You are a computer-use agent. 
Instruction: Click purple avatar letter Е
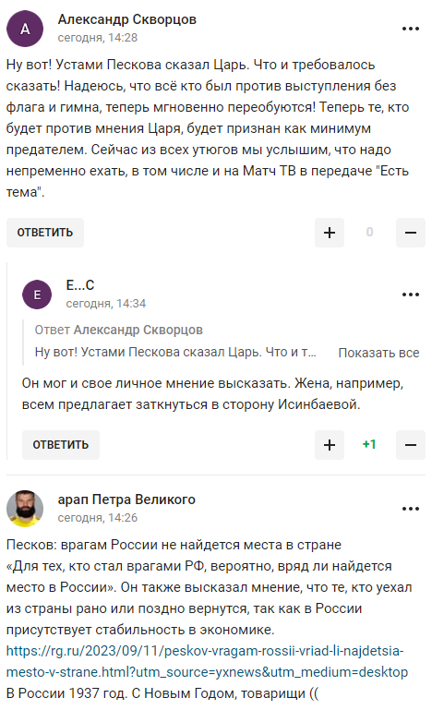(x=37, y=295)
